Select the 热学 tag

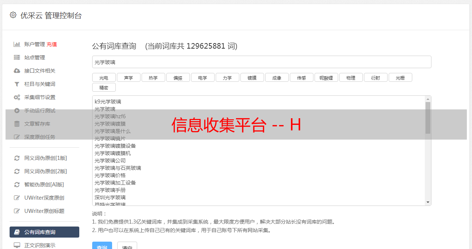pos(153,77)
